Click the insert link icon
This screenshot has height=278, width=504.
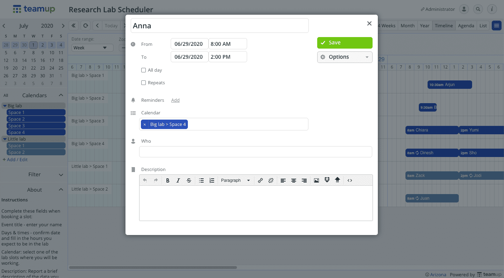pyautogui.click(x=260, y=180)
